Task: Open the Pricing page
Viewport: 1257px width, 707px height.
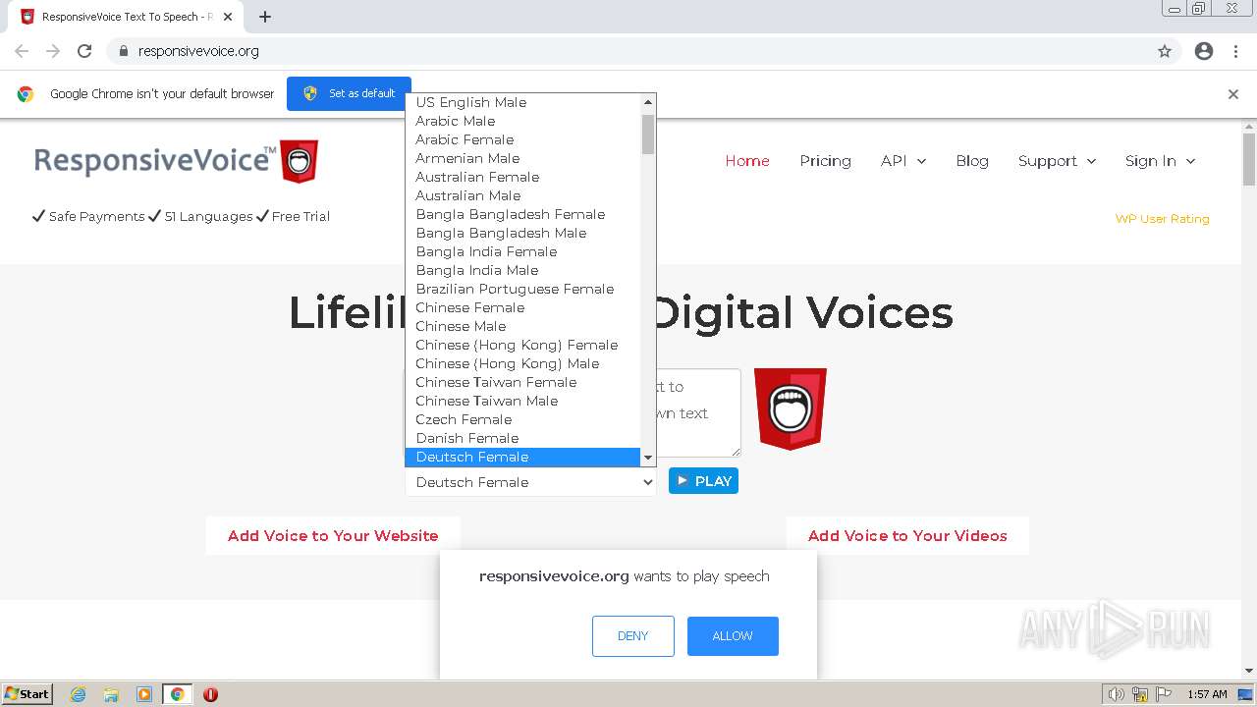Action: tap(825, 161)
